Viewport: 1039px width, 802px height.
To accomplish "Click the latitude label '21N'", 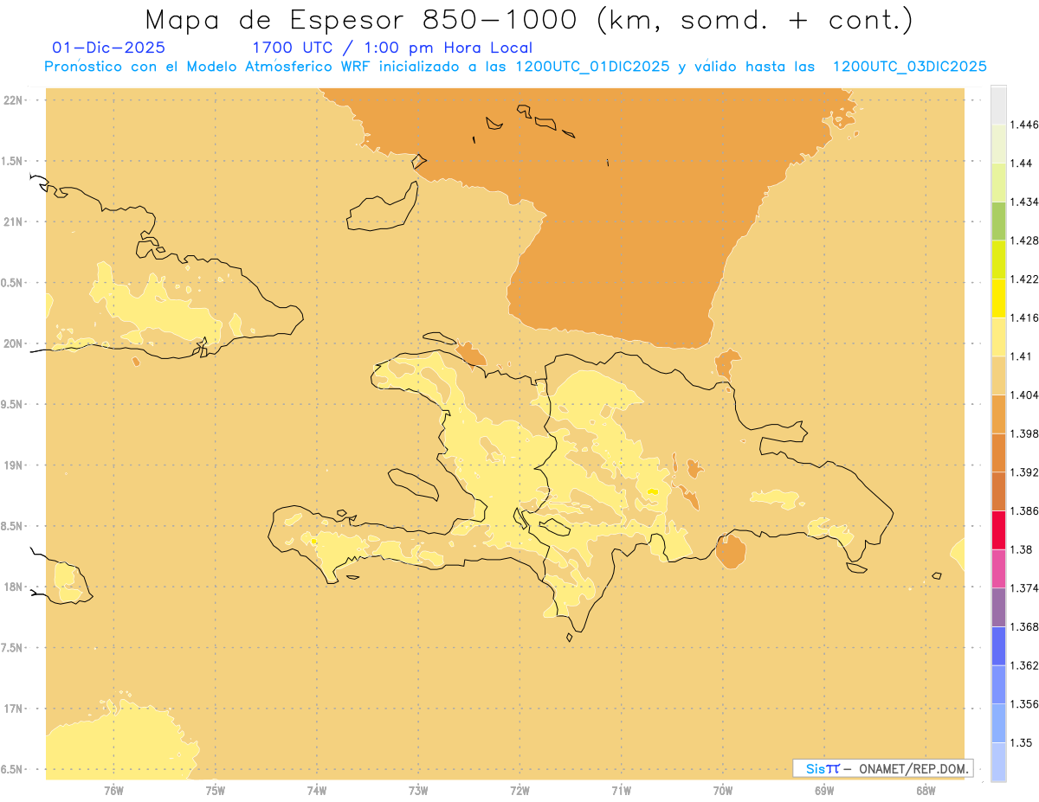I will coord(15,221).
